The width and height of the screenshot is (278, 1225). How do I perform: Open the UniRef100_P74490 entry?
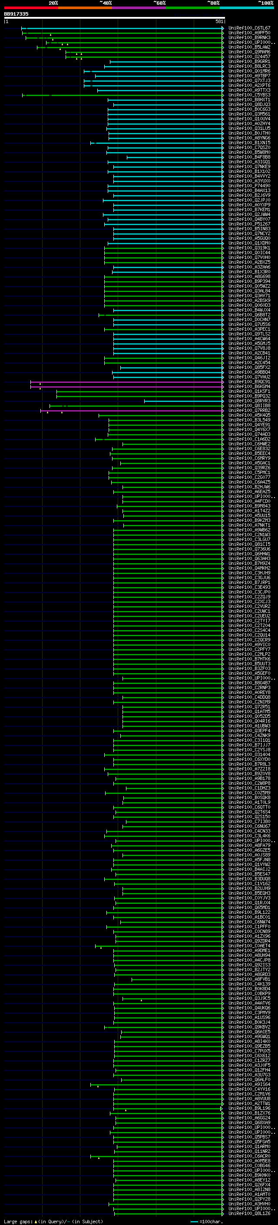(x=249, y=186)
